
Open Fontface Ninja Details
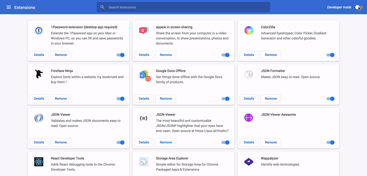(x=39, y=99)
